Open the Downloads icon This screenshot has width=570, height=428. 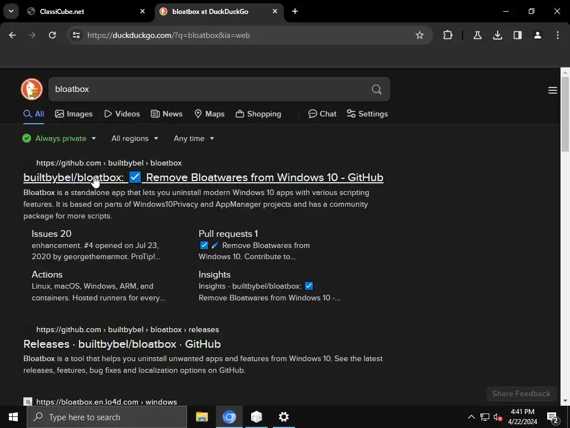pos(497,35)
